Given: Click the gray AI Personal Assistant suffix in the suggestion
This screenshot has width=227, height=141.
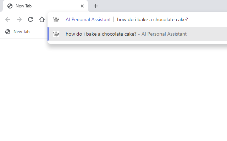Looking at the screenshot, I should pyautogui.click(x=164, y=34).
